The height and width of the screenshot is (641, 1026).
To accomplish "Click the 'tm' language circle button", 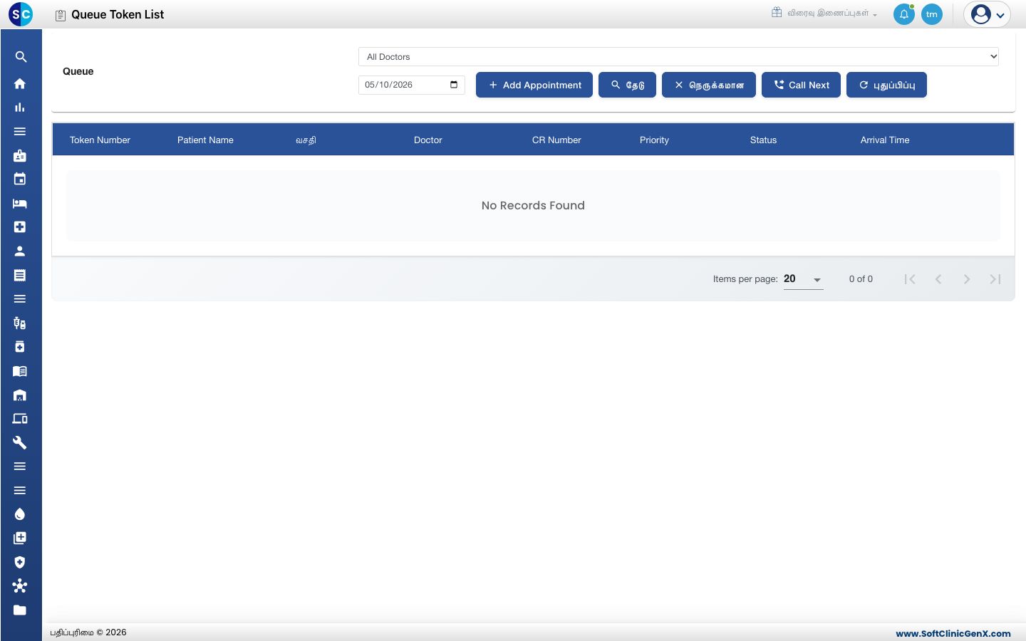I will (932, 14).
